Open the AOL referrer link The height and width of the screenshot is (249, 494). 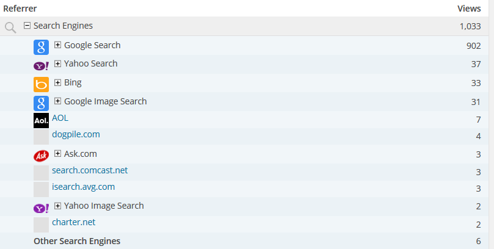point(60,118)
